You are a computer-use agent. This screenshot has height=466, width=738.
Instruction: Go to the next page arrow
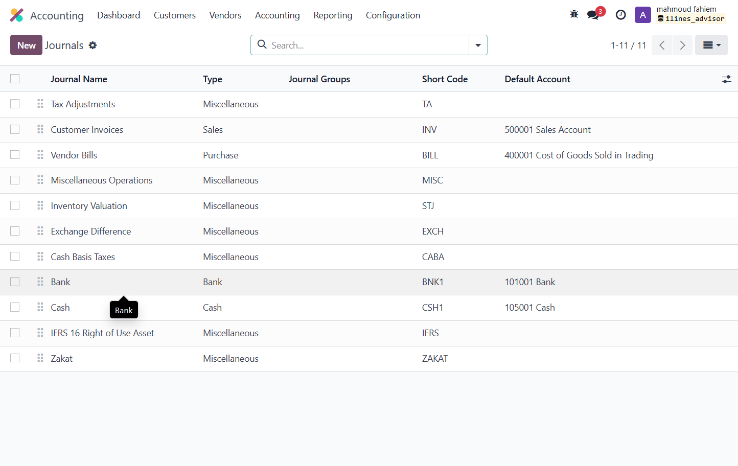(682, 45)
